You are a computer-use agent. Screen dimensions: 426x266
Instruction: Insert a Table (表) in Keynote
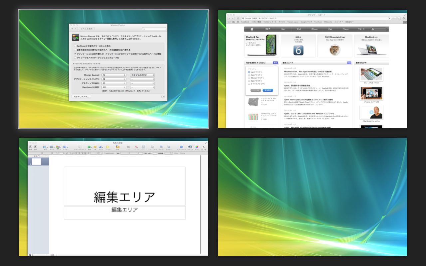tap(95, 147)
